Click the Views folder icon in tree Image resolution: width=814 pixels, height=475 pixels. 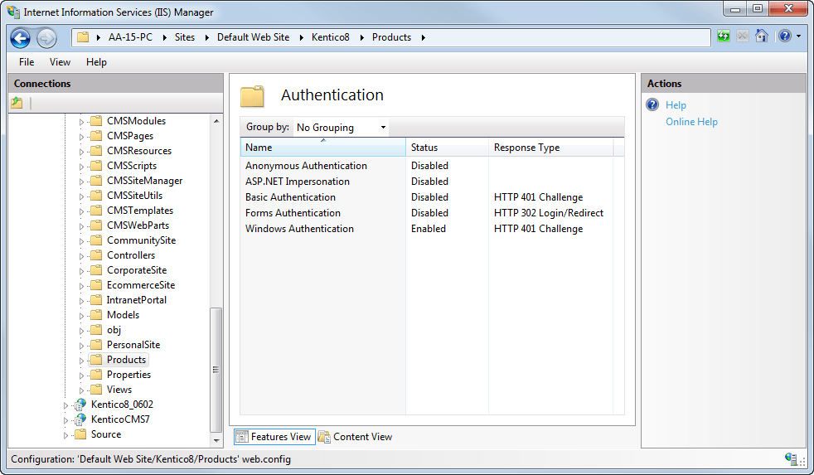[x=96, y=390]
